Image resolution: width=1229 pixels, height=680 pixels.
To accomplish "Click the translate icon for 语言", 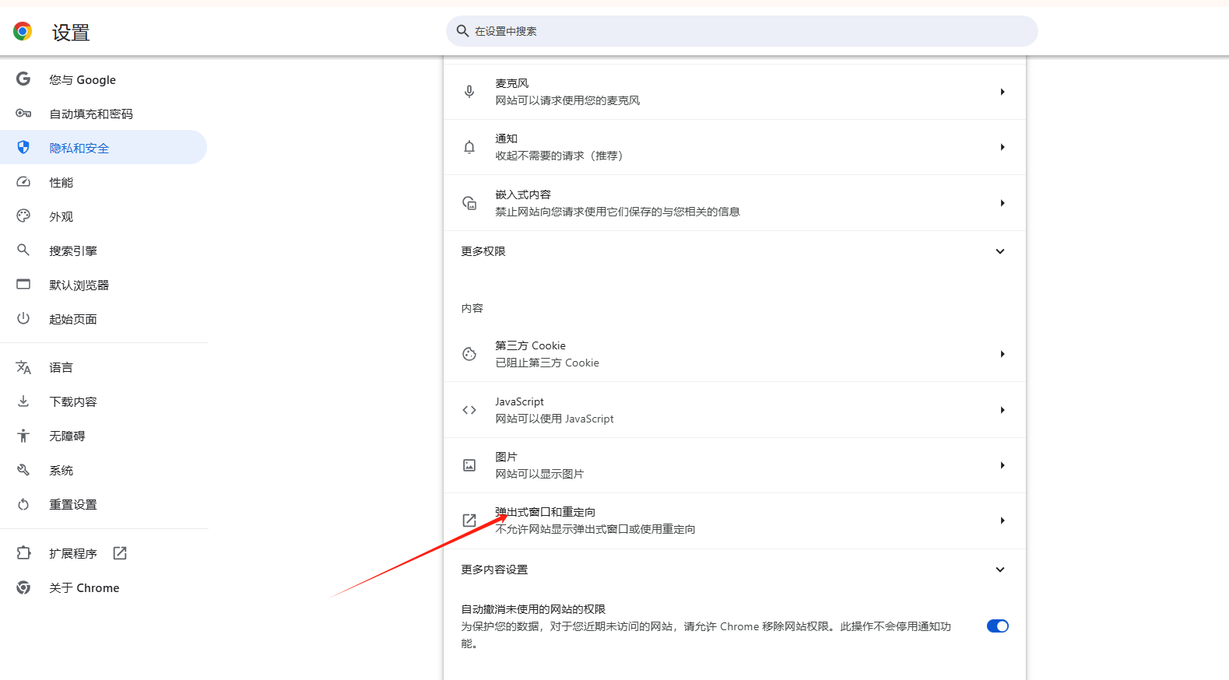I will tap(23, 367).
